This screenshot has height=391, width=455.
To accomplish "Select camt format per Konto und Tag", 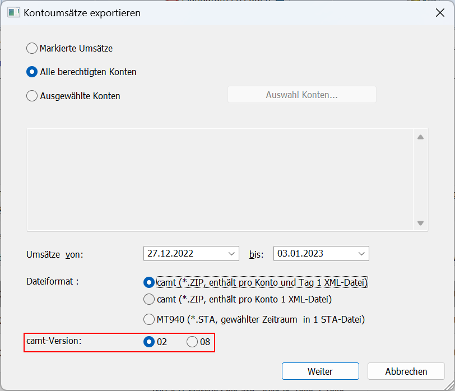I will tap(149, 282).
